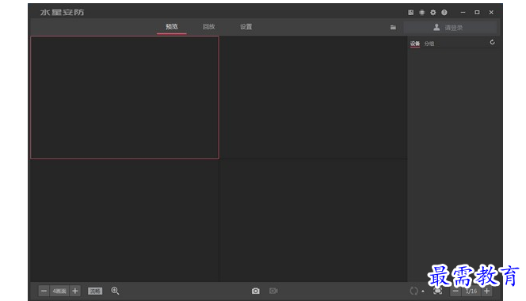Go to next page with 1/16 plus button

(486, 291)
